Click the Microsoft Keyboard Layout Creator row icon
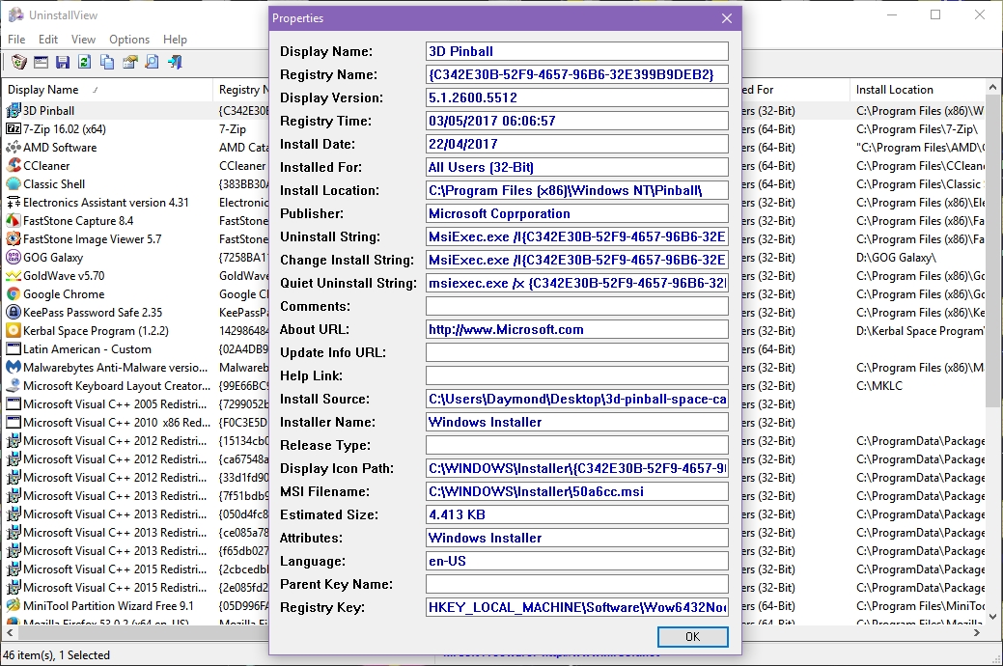The width and height of the screenshot is (1003, 666). tap(14, 386)
